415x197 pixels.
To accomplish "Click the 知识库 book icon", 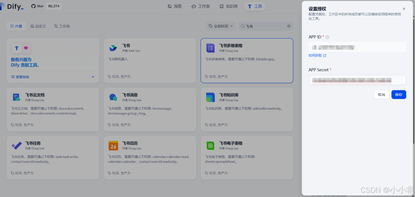I will click(222, 6).
